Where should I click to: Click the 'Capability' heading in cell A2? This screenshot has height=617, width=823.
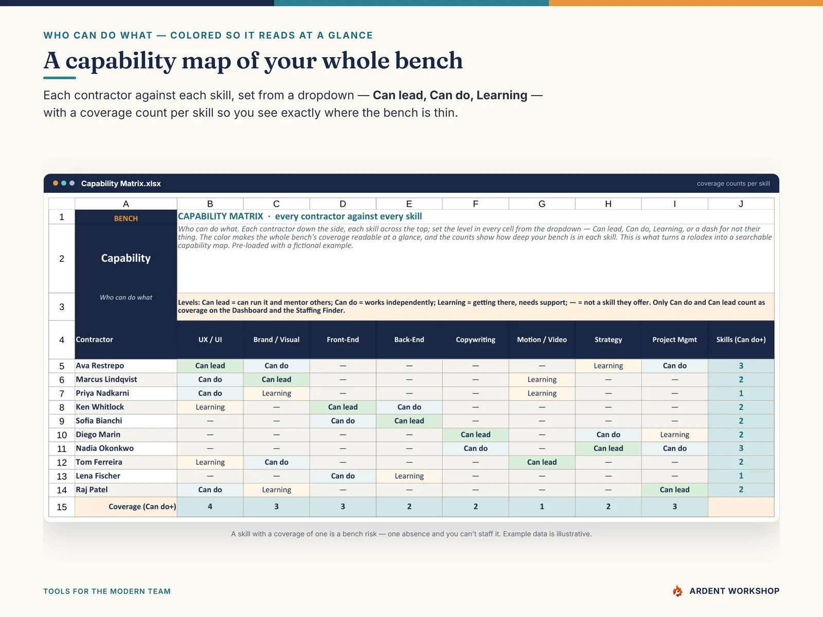126,258
